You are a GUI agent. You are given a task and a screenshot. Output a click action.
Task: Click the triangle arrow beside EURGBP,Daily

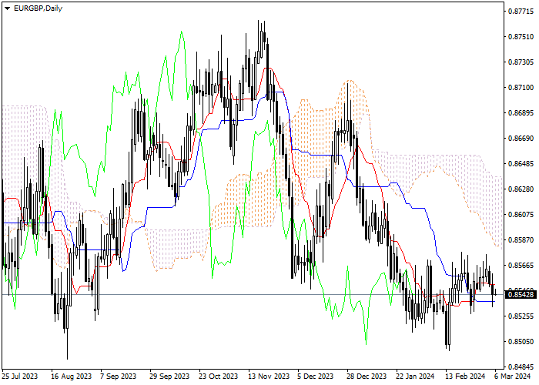7,8
